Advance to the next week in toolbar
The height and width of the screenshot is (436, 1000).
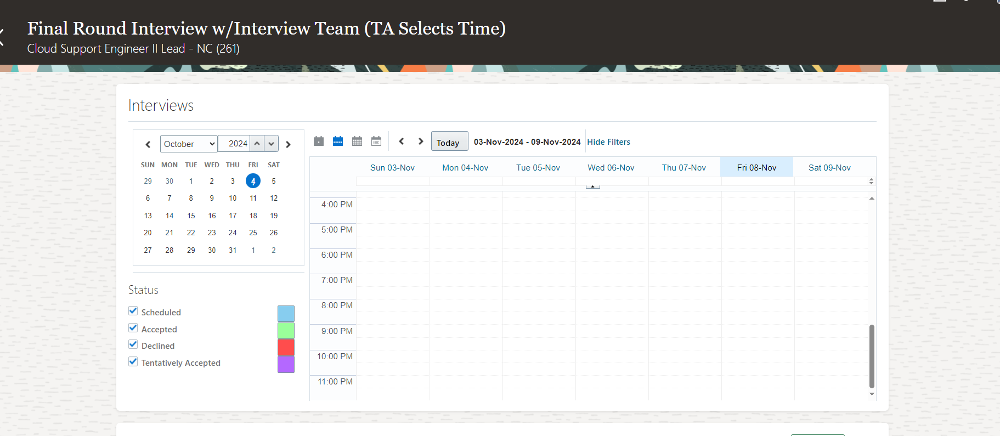[421, 141]
